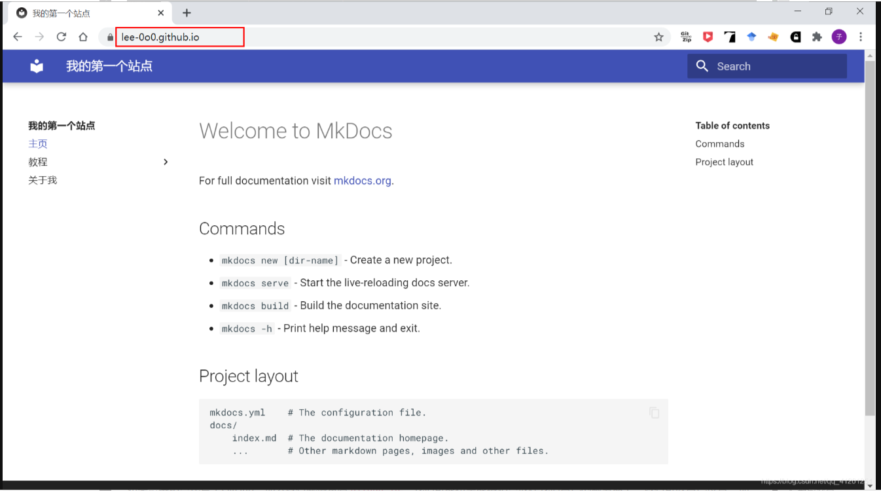Open the black number-7 extension icon
Screen dimensions: 881x491
point(730,37)
